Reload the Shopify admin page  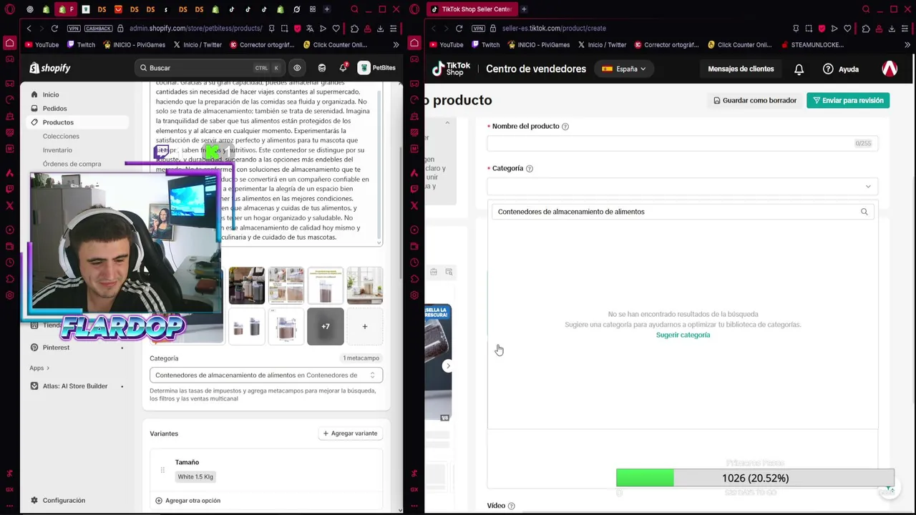coord(54,29)
